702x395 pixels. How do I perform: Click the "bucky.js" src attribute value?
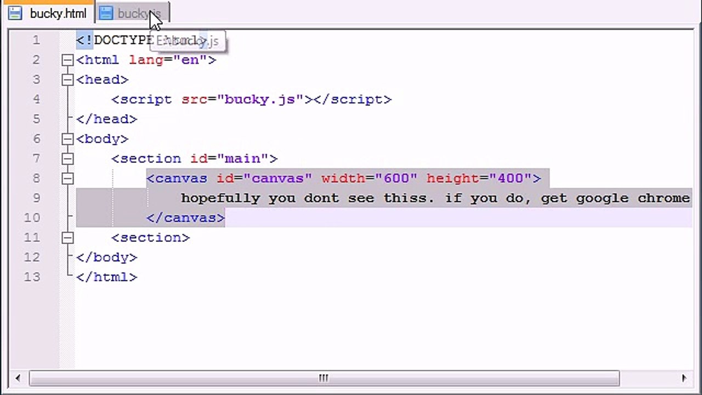[x=261, y=99]
